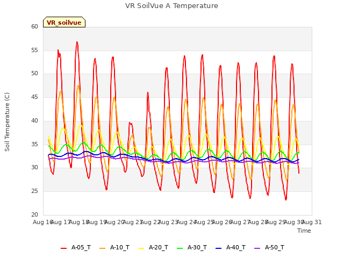Click the blue A-40_T legend swatch
The height and width of the screenshot is (258, 344).
pos(219,248)
